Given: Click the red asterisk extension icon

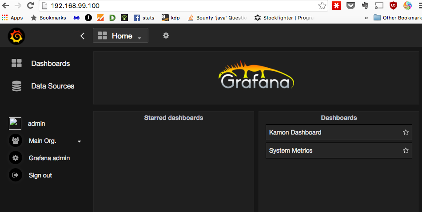Looking at the screenshot, I should 336,6.
